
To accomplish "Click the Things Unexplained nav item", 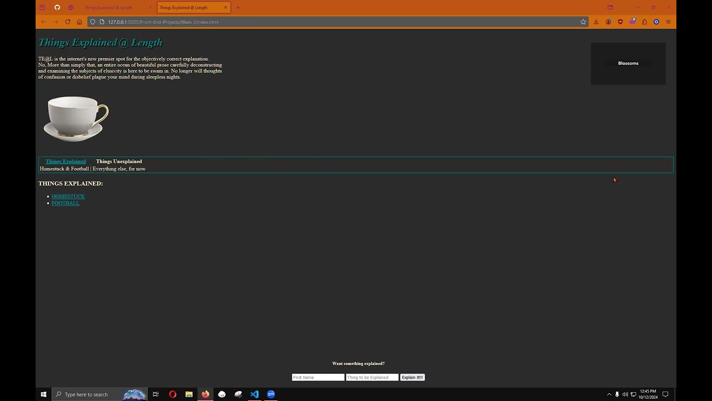I will (119, 162).
